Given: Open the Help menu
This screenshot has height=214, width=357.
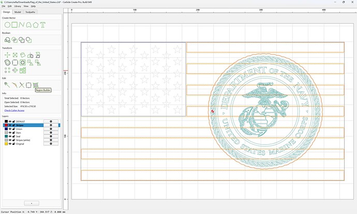Looking at the screenshot, I should (33, 6).
